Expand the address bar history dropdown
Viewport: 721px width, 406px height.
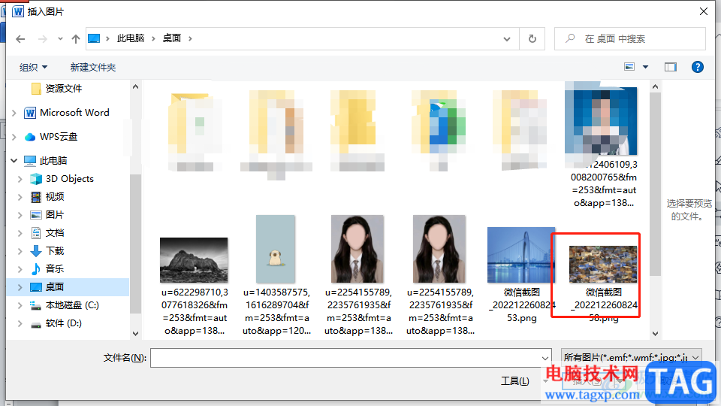[507, 39]
